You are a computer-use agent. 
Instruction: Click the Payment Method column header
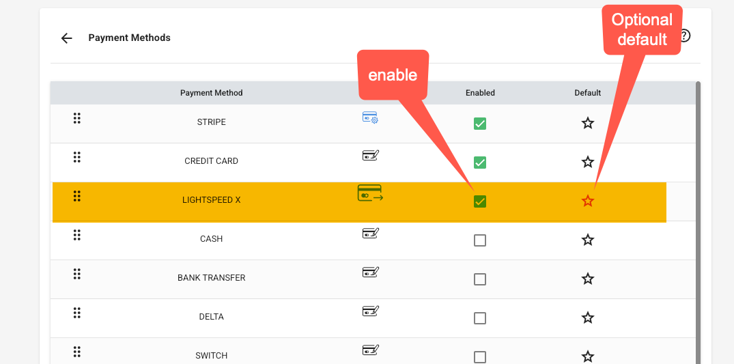[x=212, y=93]
